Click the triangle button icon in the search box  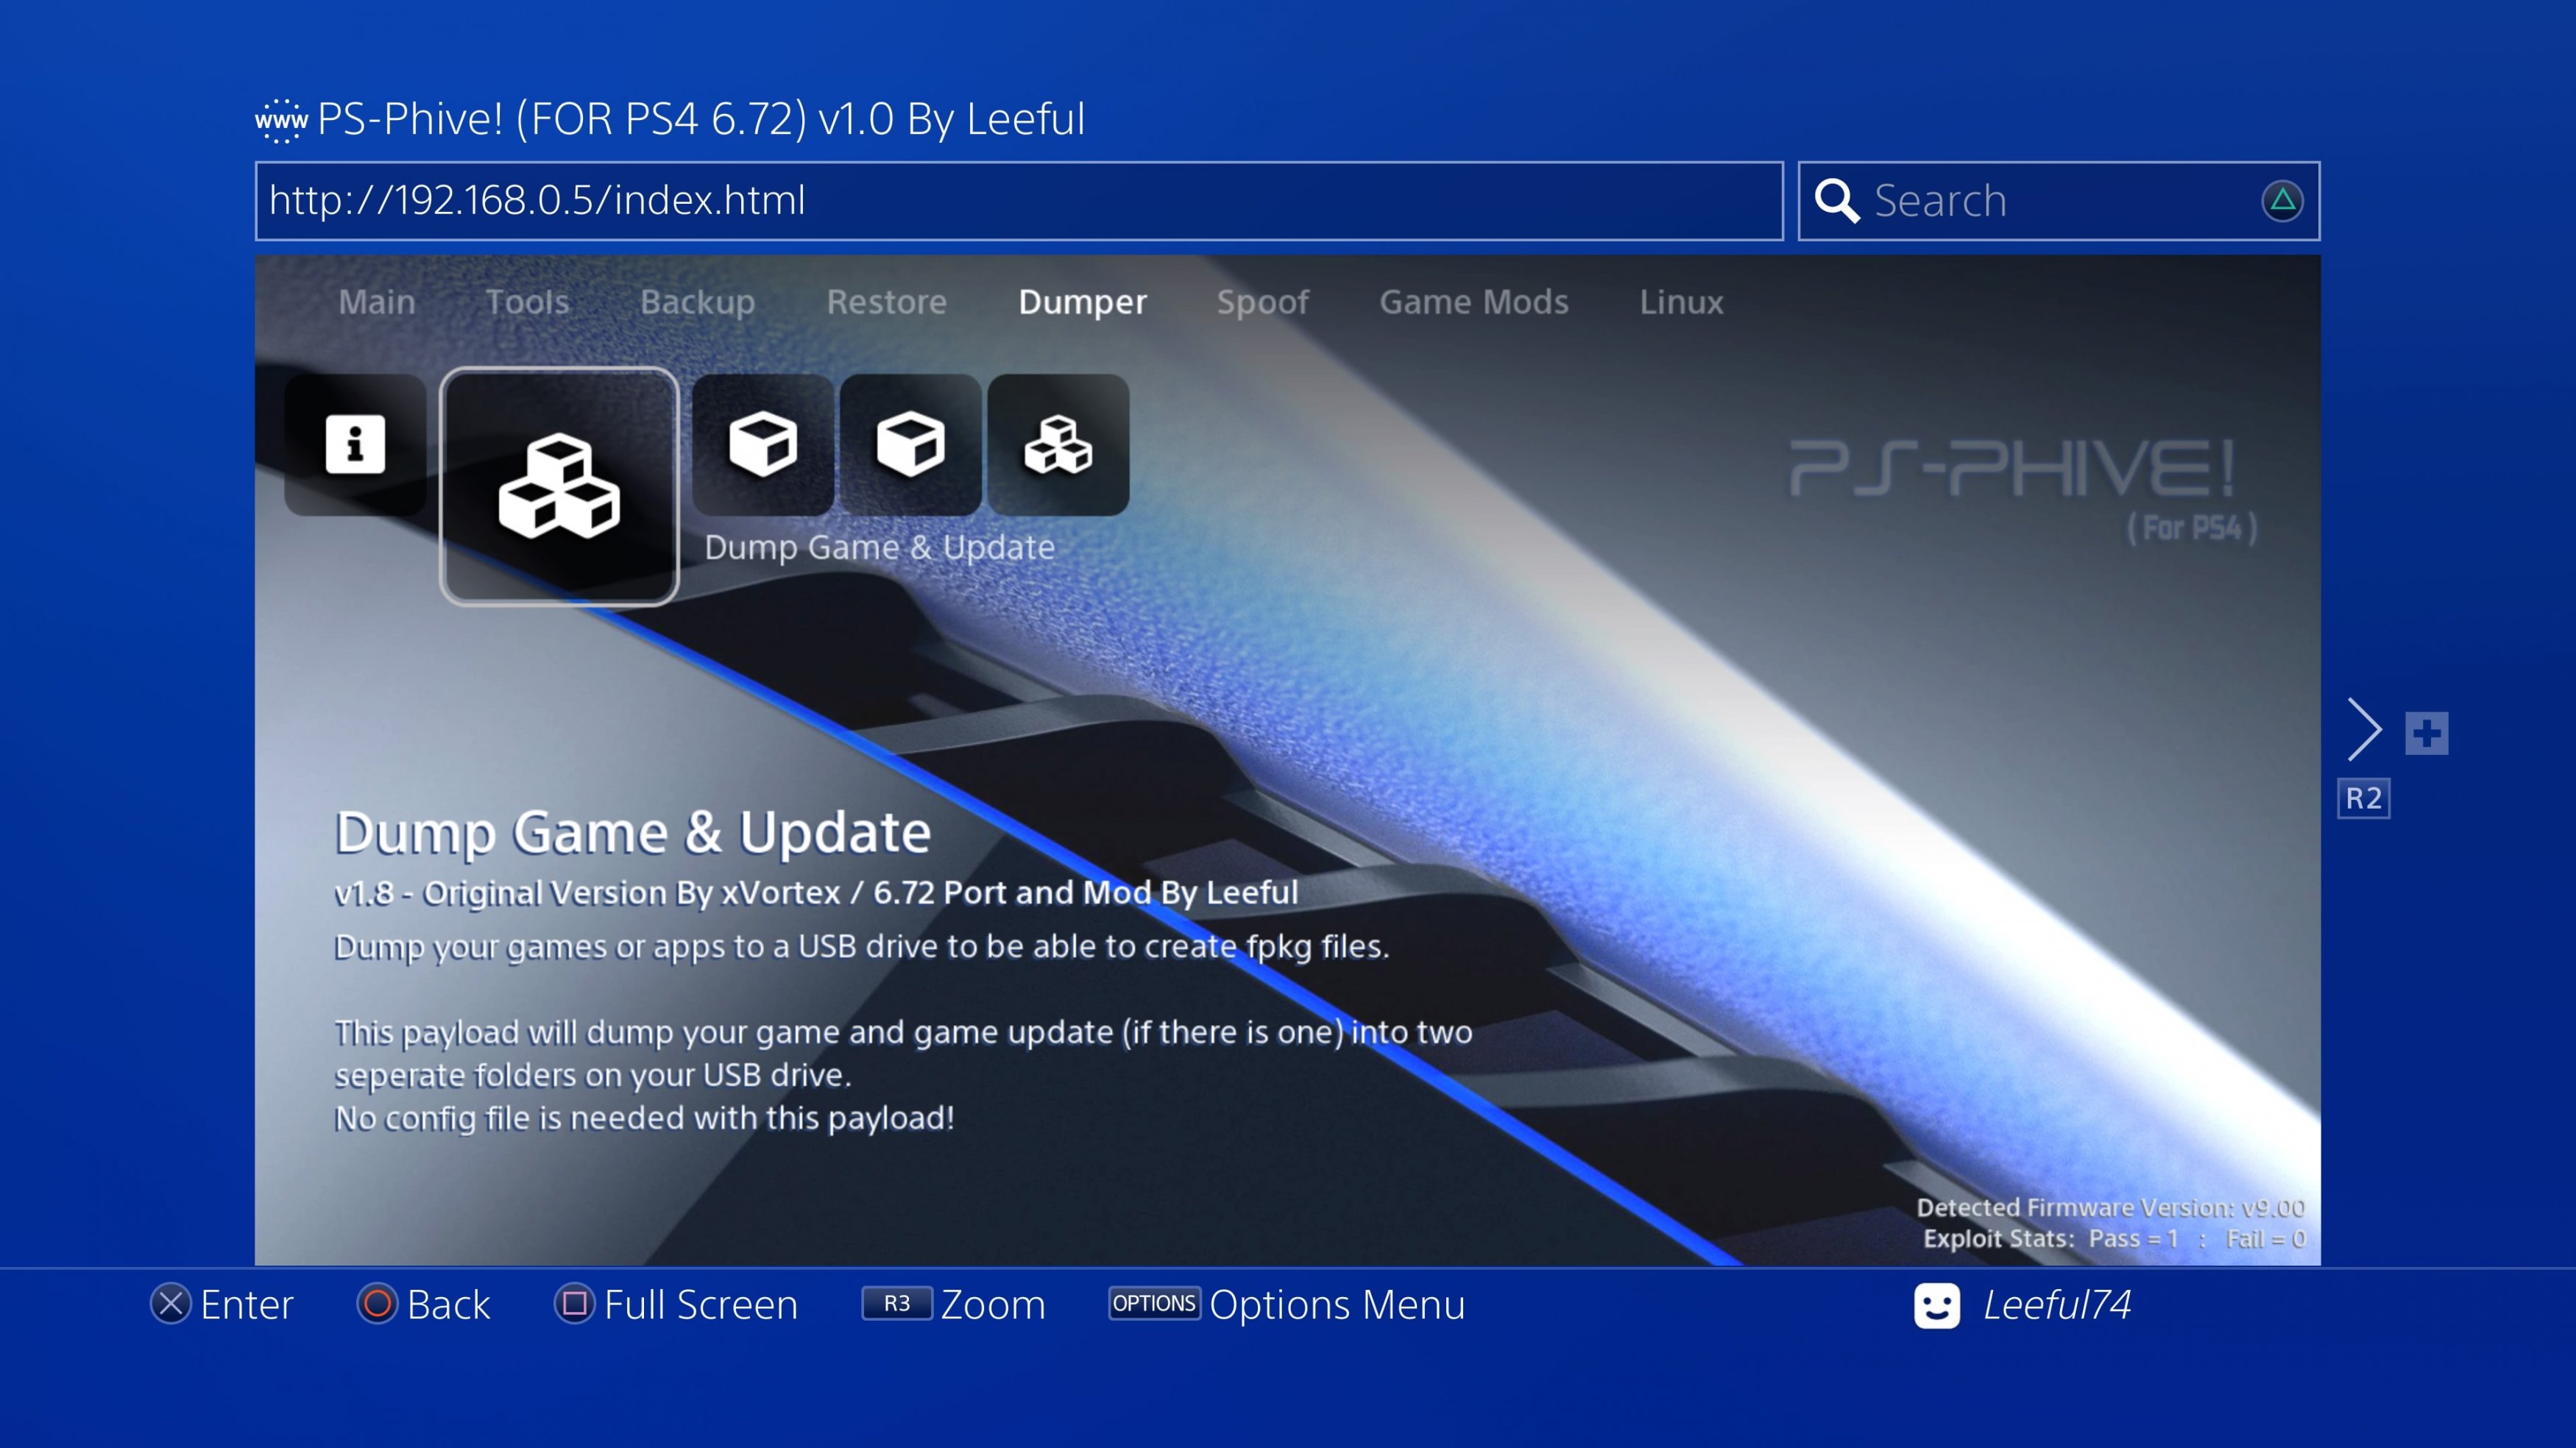(2282, 201)
